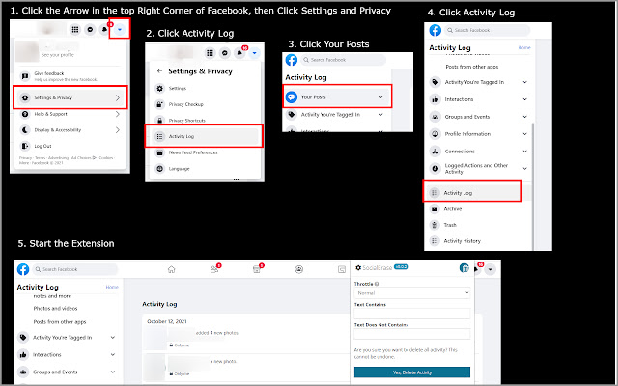Expand Interactions chevron in step 4 panel
This screenshot has height=386, width=618.
coord(524,99)
